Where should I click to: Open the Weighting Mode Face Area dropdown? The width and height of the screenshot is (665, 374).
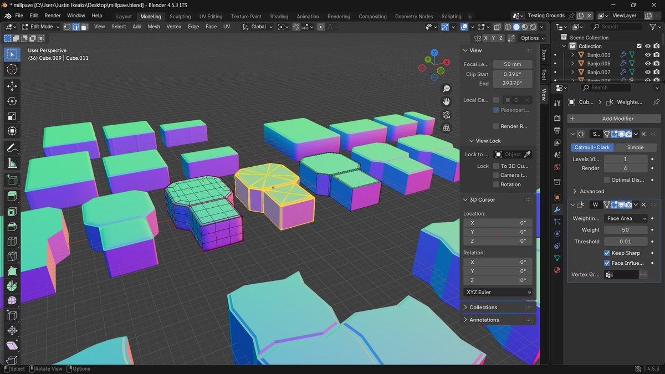[626, 218]
